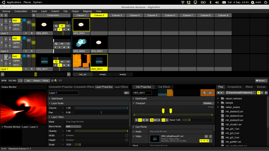Click the Up folder button in Files
This screenshot has height=151, width=269.
point(220,93)
